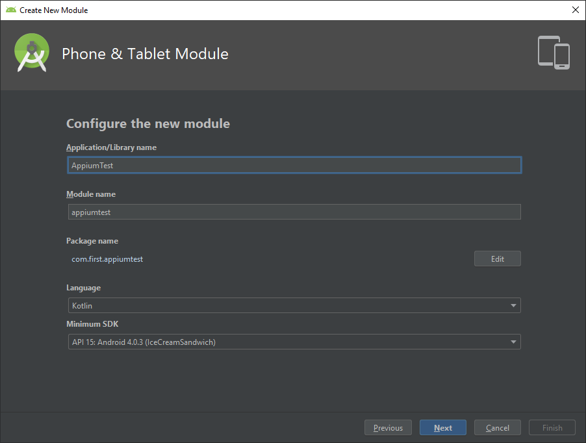Expand the Minimum SDK arrow
This screenshot has width=586, height=443.
(x=513, y=342)
